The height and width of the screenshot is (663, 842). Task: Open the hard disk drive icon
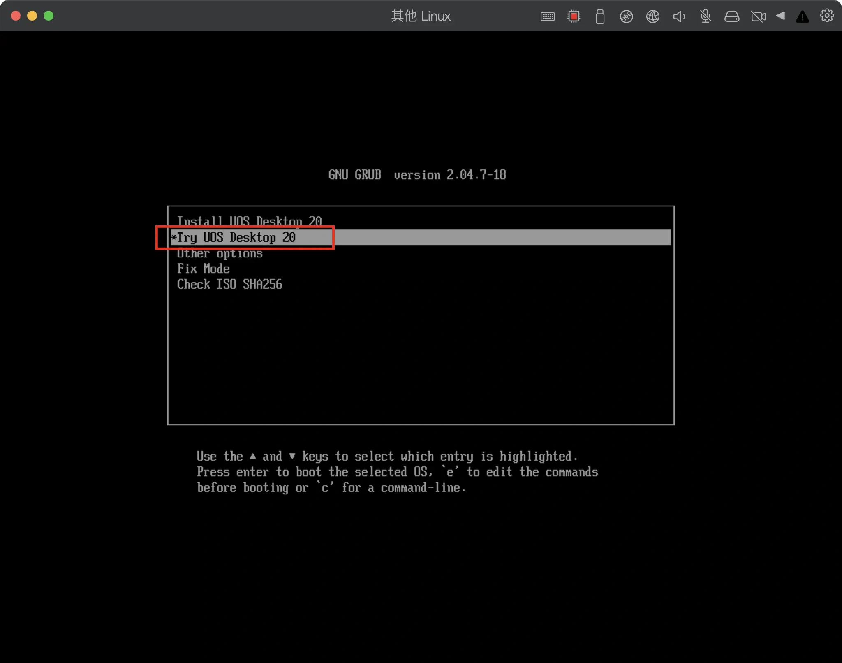click(731, 16)
